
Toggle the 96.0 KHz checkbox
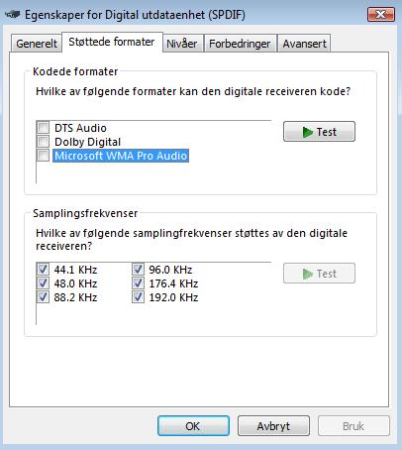pyautogui.click(x=139, y=270)
